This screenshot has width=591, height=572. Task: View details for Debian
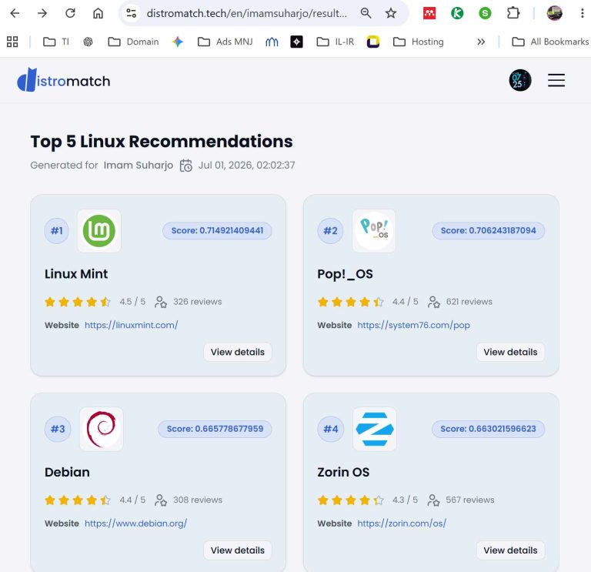pos(238,550)
